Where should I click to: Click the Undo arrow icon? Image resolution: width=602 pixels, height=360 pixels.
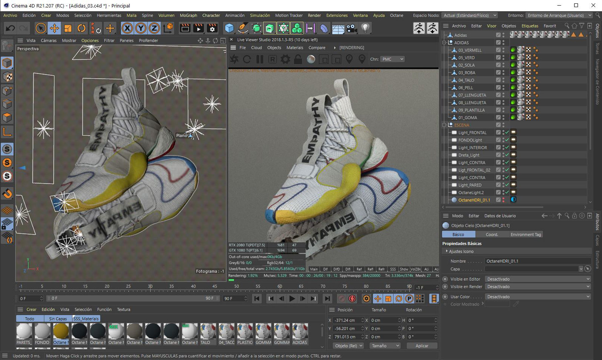10,28
